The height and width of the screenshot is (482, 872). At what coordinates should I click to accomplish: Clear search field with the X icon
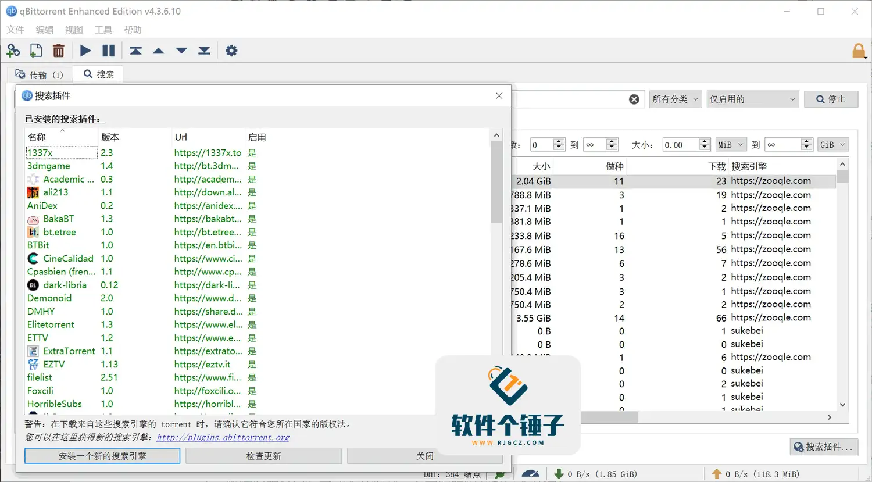634,99
